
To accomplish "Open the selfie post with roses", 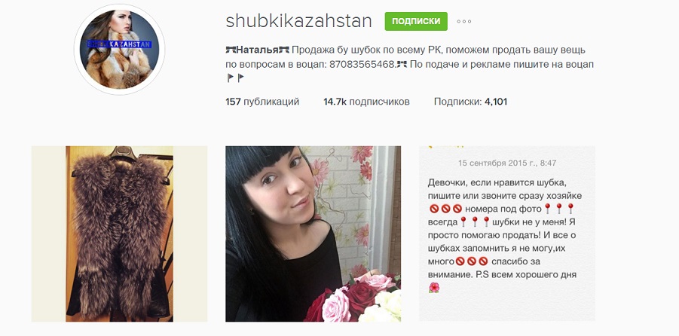I will [x=313, y=234].
